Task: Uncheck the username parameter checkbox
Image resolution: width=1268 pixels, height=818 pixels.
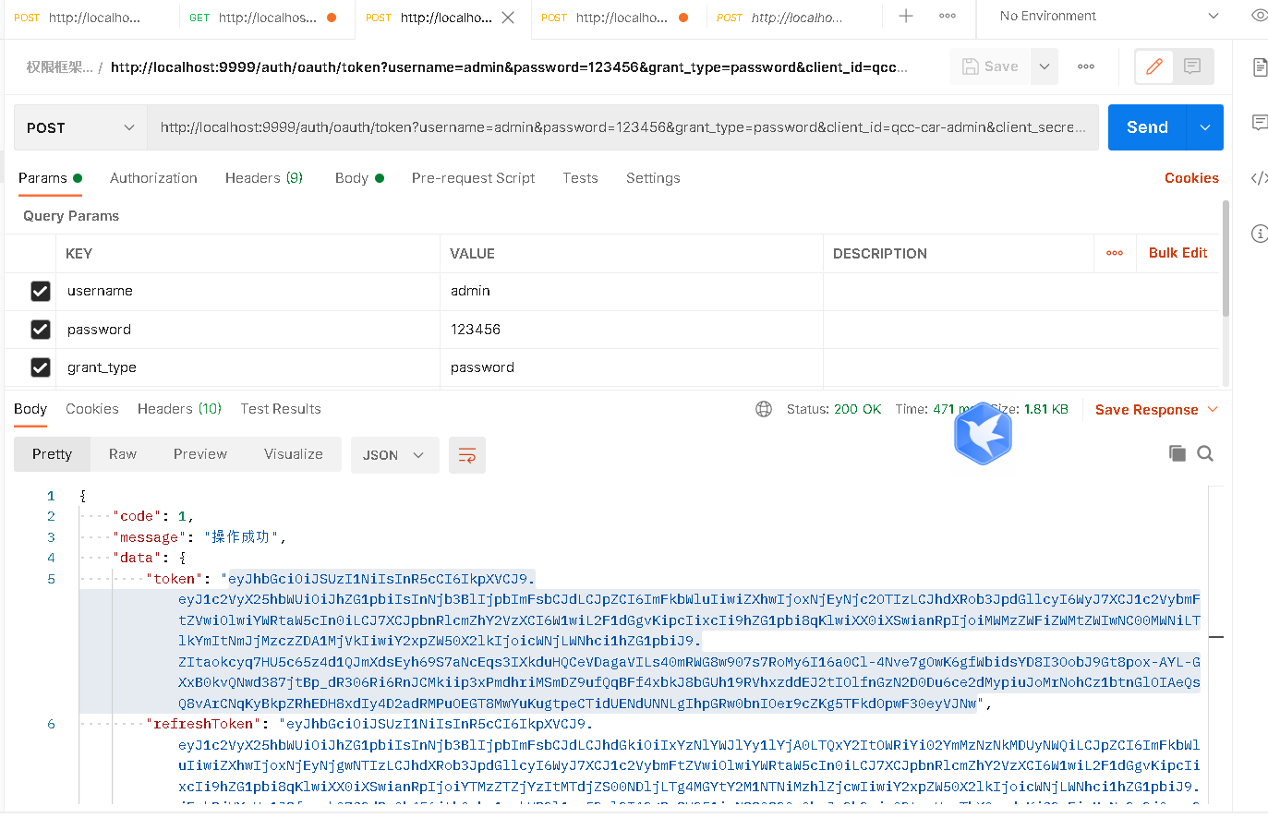Action: (x=41, y=291)
